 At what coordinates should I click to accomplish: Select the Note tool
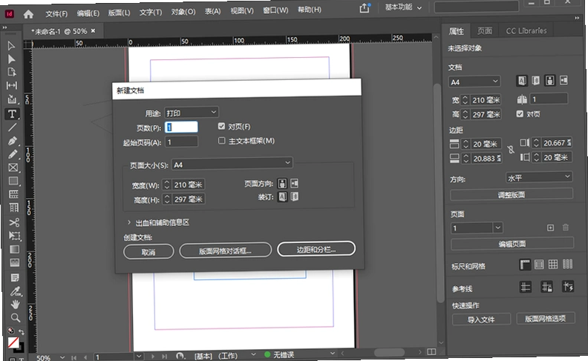tap(15, 277)
